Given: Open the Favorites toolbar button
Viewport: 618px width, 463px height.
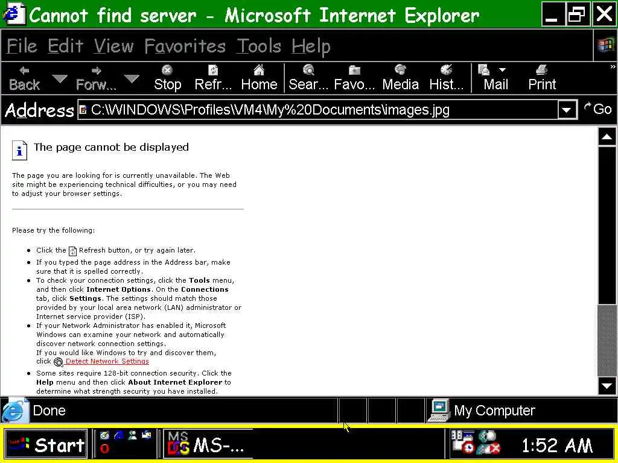Looking at the screenshot, I should point(354,78).
